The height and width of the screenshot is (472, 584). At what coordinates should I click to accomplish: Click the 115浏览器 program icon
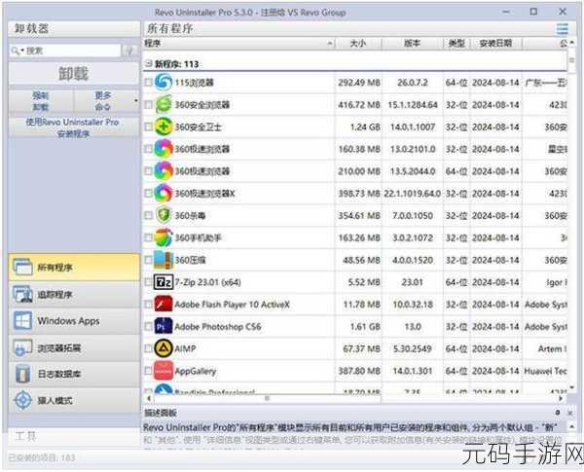(164, 82)
